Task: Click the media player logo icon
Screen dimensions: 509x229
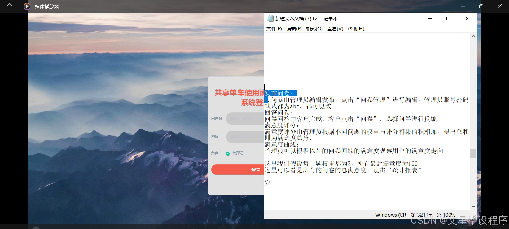Action: click(27, 6)
